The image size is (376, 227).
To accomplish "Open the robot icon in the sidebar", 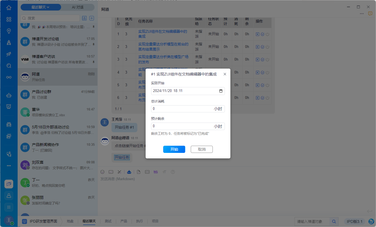I will coord(9,95).
